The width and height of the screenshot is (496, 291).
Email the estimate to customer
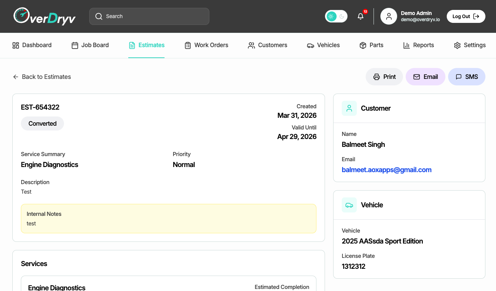426,77
